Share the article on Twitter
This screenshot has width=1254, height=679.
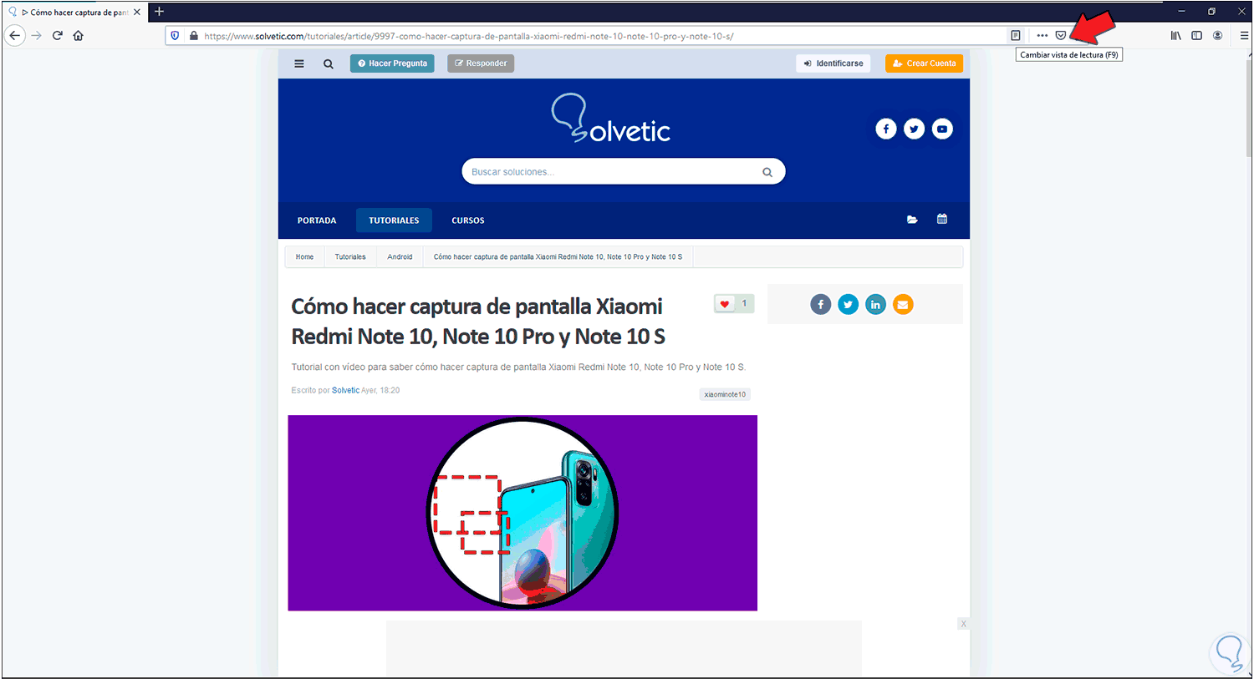tap(848, 305)
